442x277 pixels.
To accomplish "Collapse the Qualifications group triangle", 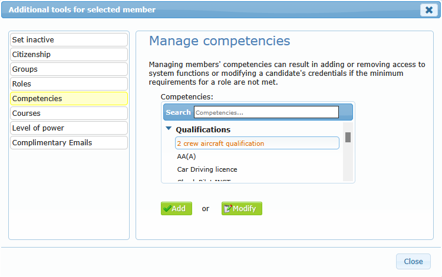I will point(169,129).
